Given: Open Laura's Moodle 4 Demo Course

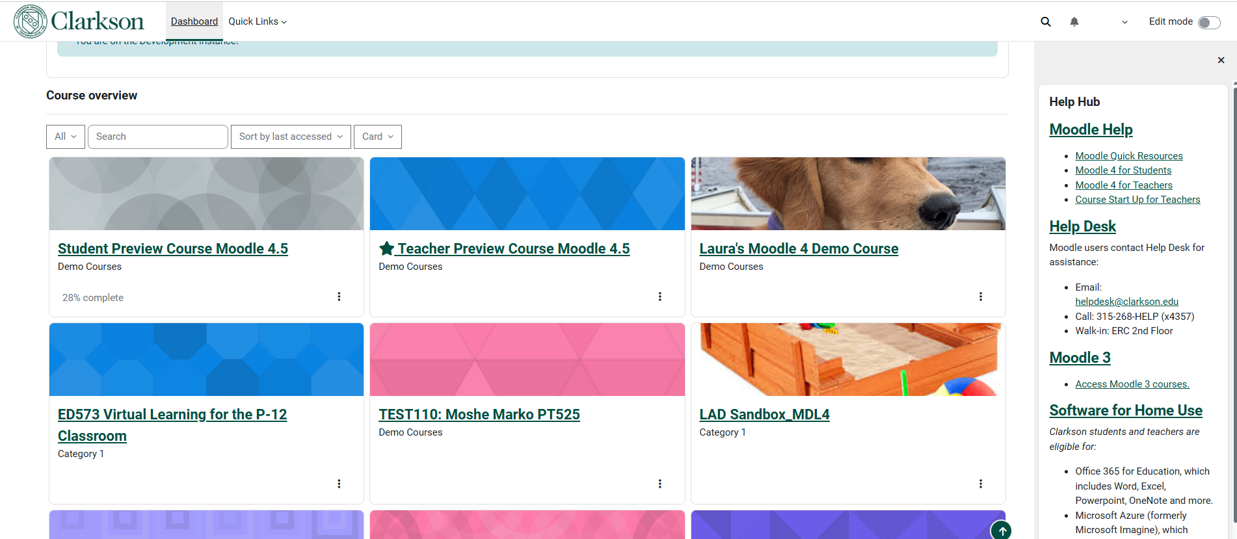Looking at the screenshot, I should pos(799,248).
